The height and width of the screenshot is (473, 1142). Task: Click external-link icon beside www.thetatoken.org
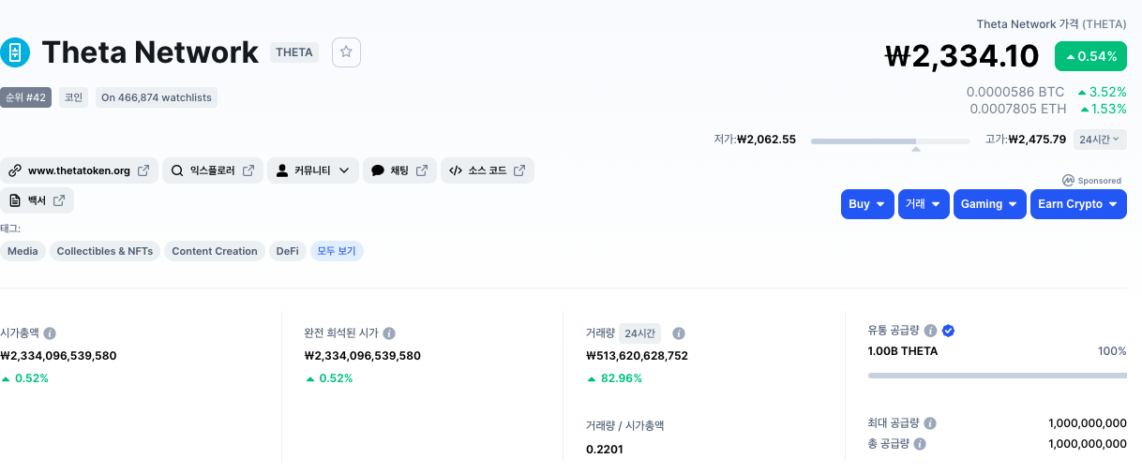[x=143, y=170]
